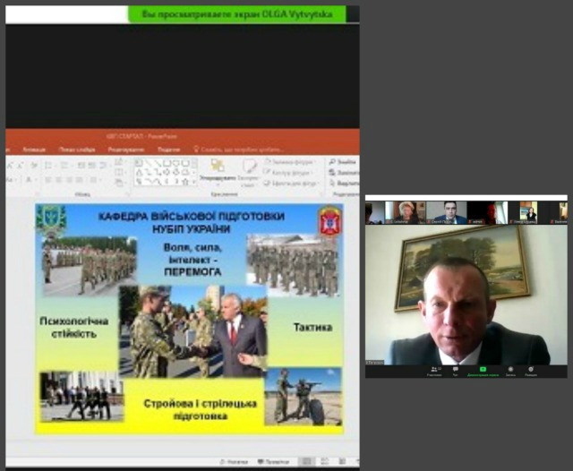Click the Знайти find button

pos(343,162)
